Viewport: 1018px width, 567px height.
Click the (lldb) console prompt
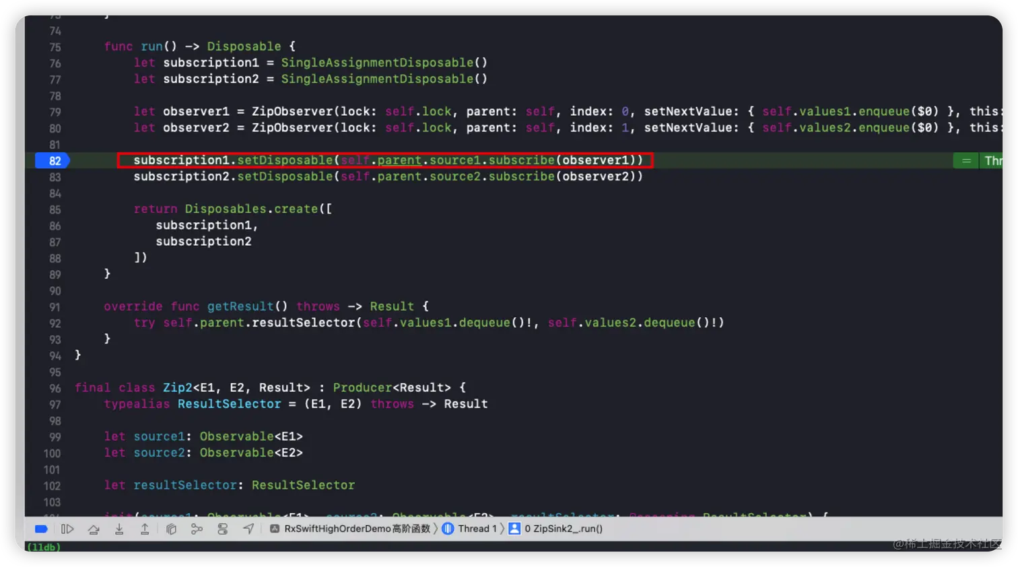44,547
